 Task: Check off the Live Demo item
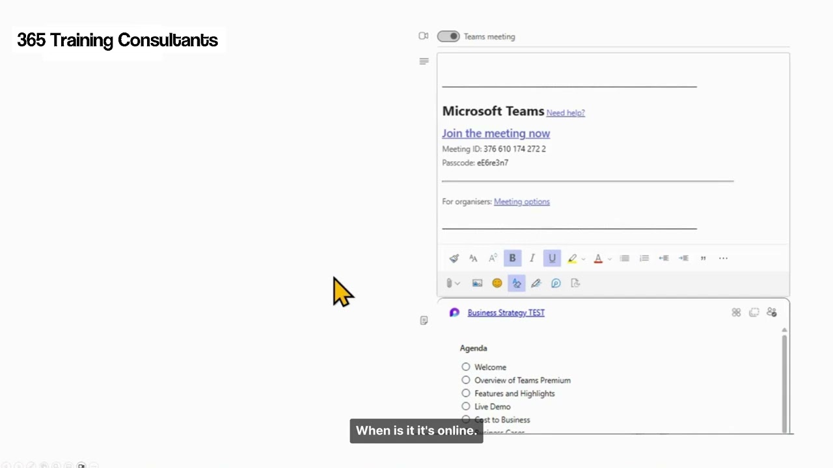tap(466, 406)
